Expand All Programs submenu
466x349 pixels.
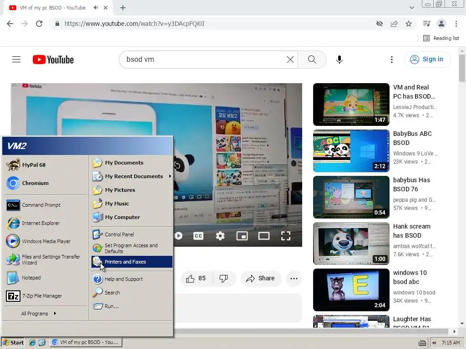tap(39, 314)
